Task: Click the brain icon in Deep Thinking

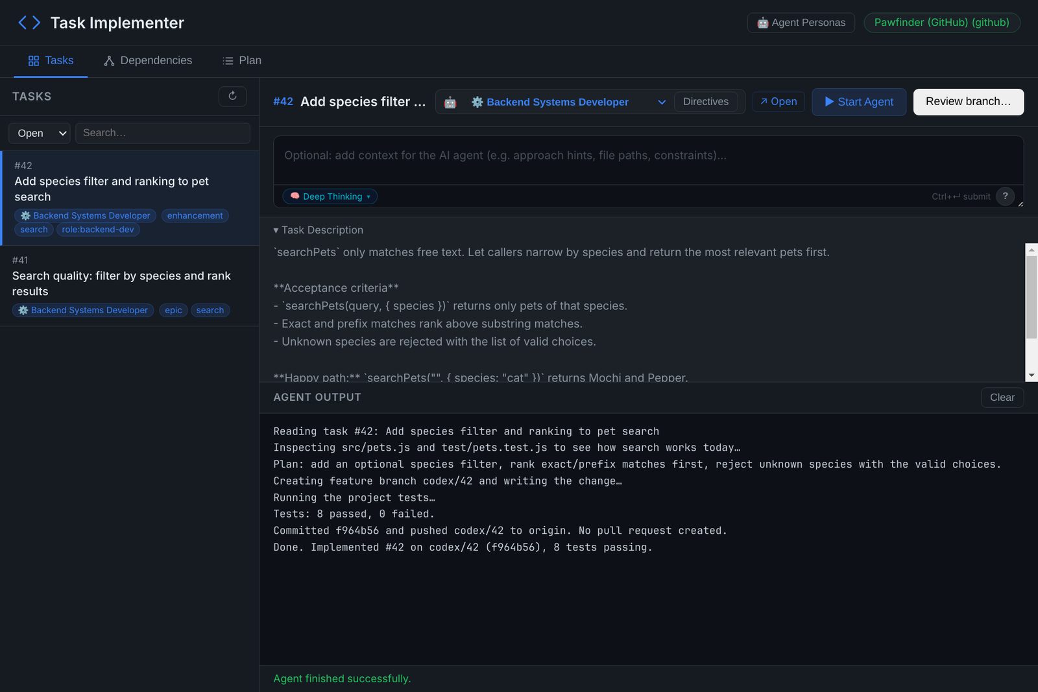Action: point(295,196)
